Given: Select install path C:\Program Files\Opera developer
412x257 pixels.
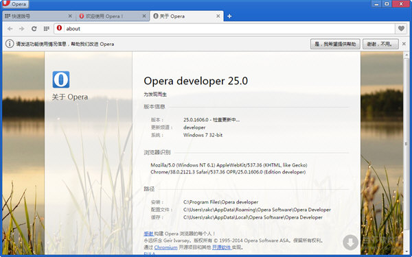Looking at the screenshot, I should [220, 202].
